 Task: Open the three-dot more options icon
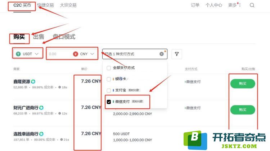(240, 5)
